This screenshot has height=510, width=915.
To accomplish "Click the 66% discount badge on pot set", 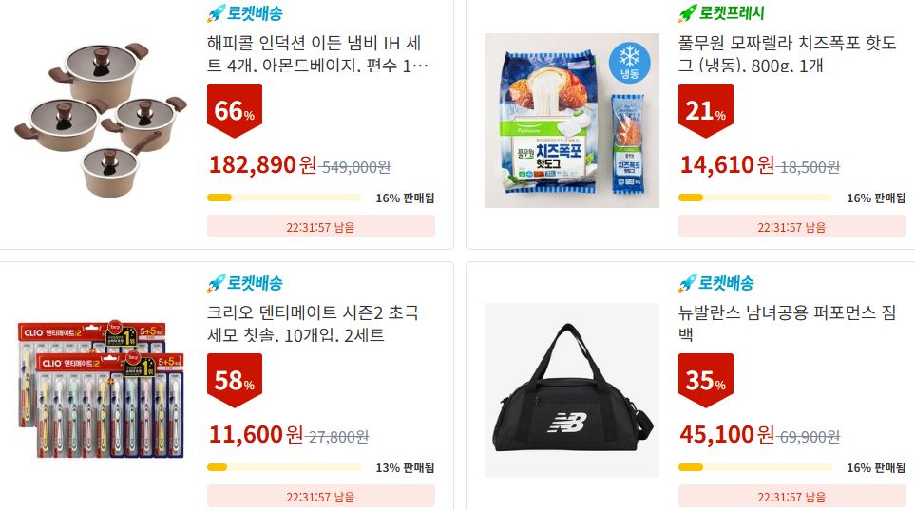I will tap(235, 110).
